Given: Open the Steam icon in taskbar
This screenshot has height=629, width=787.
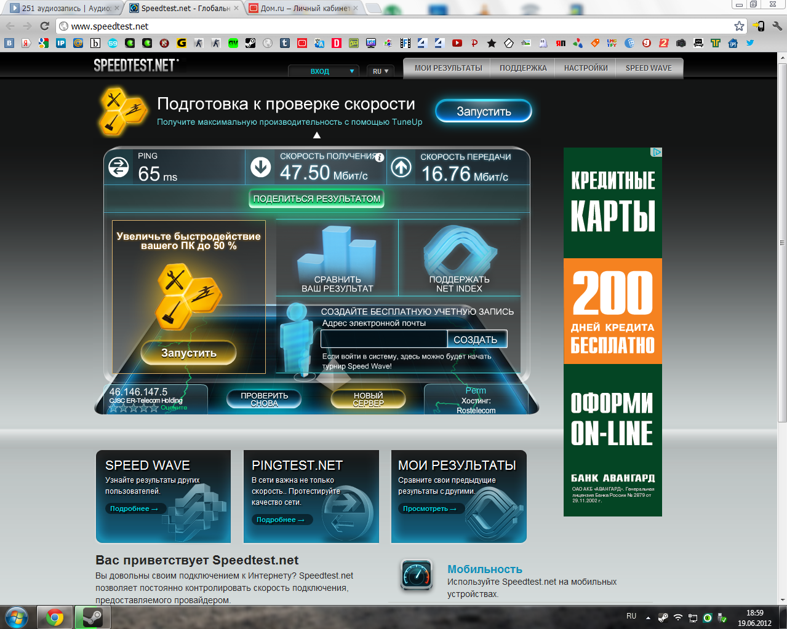Looking at the screenshot, I should (x=93, y=617).
